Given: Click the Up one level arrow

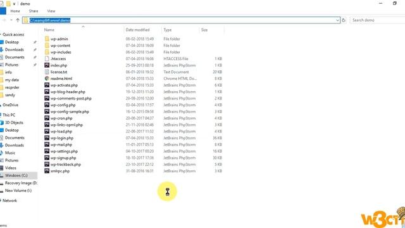Looking at the screenshot, I should coord(18,20).
